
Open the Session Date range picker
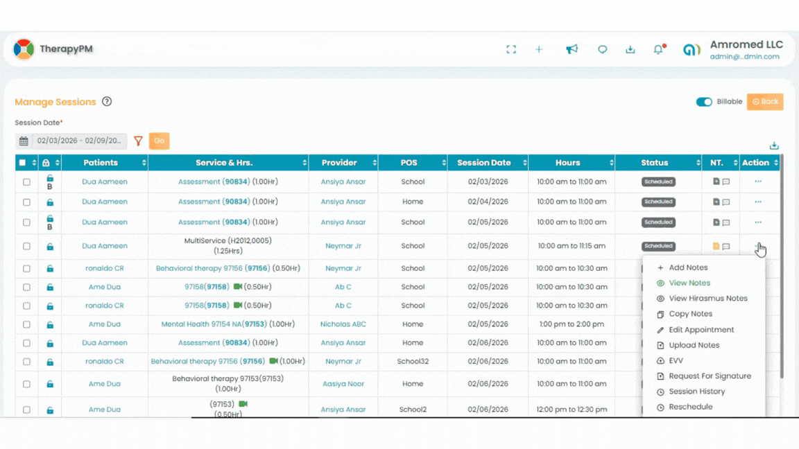79,141
